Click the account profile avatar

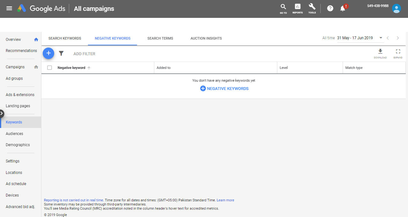[396, 9]
